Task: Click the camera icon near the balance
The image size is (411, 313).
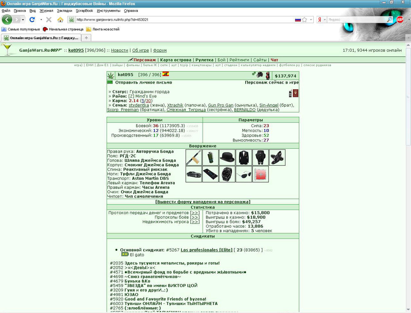Action: click(260, 75)
